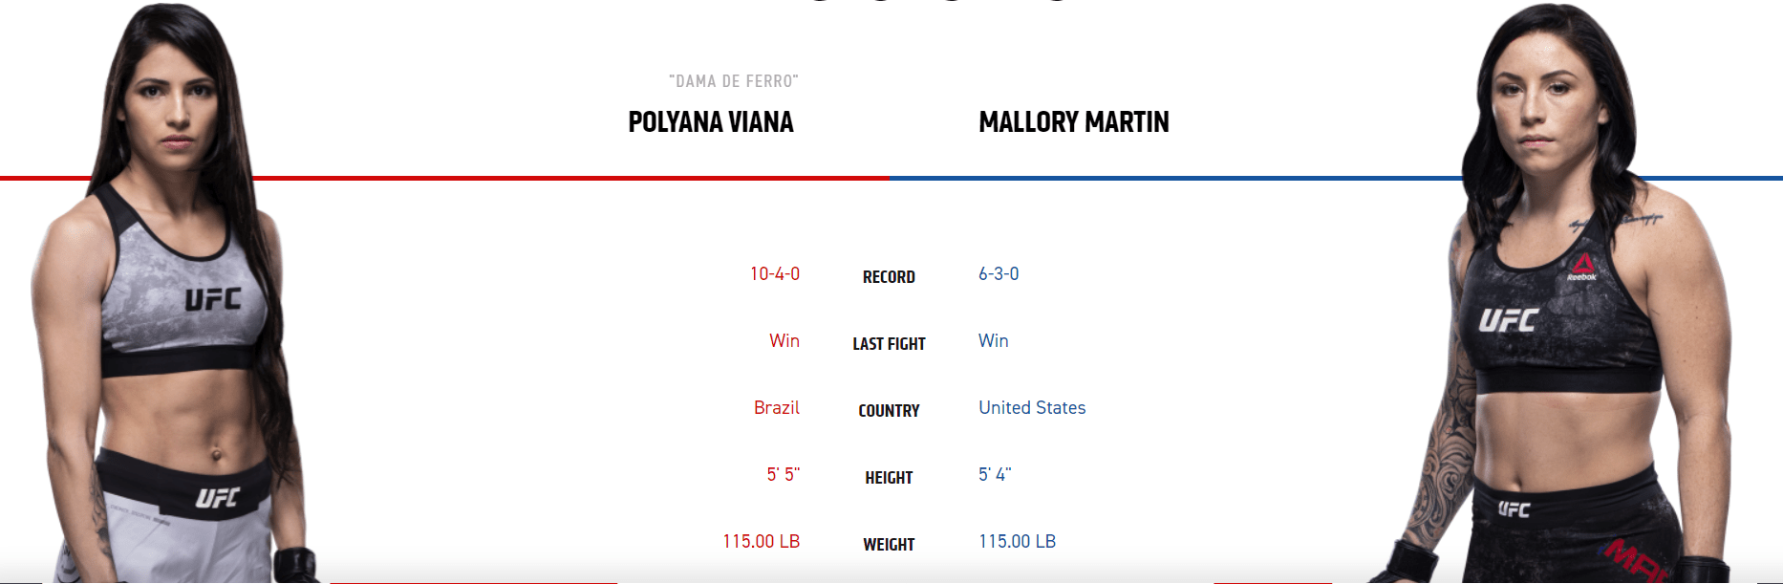Select the COUNTRY stat label
The height and width of the screenshot is (584, 1783).
pyautogui.click(x=889, y=411)
